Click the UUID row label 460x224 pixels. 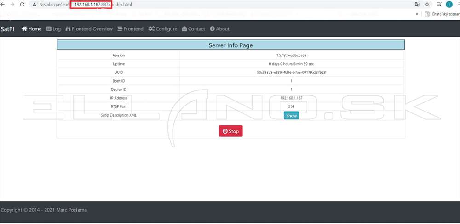pyautogui.click(x=119, y=73)
